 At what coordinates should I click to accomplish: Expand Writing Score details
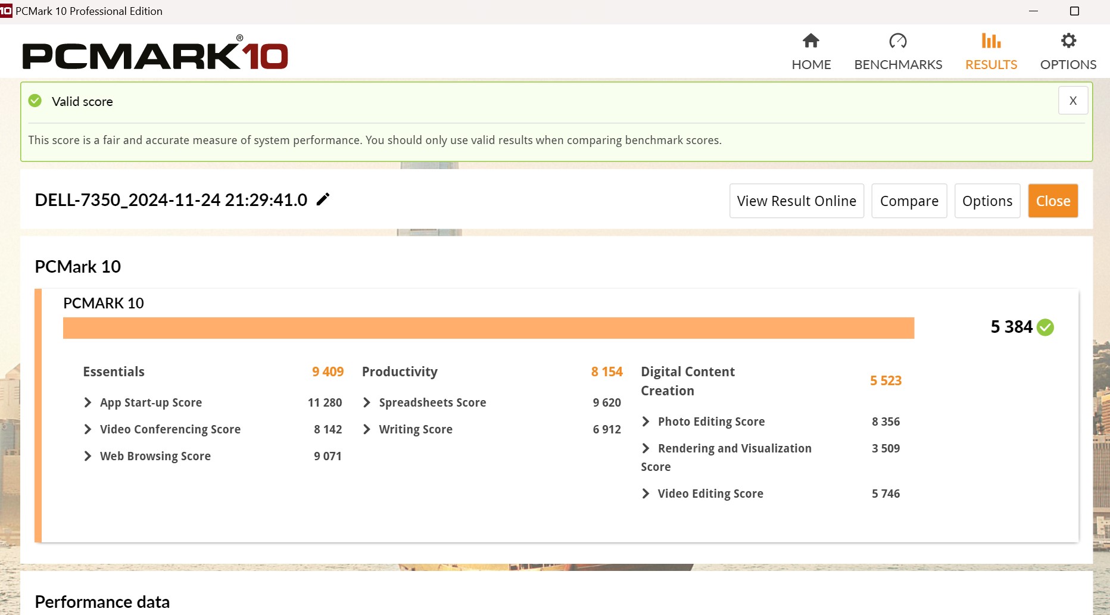coord(367,429)
